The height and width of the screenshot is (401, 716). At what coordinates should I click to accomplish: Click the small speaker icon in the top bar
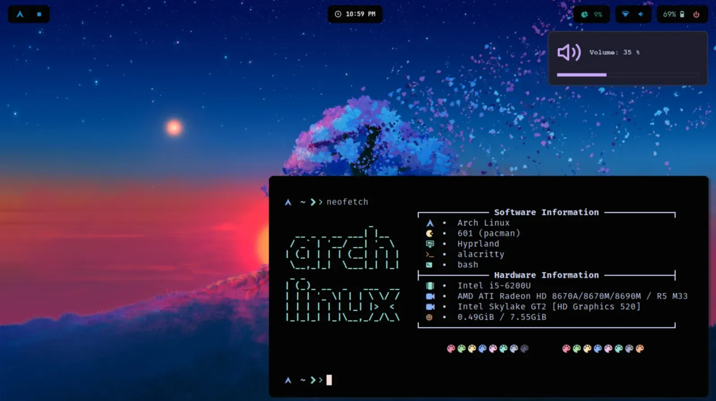(x=641, y=14)
